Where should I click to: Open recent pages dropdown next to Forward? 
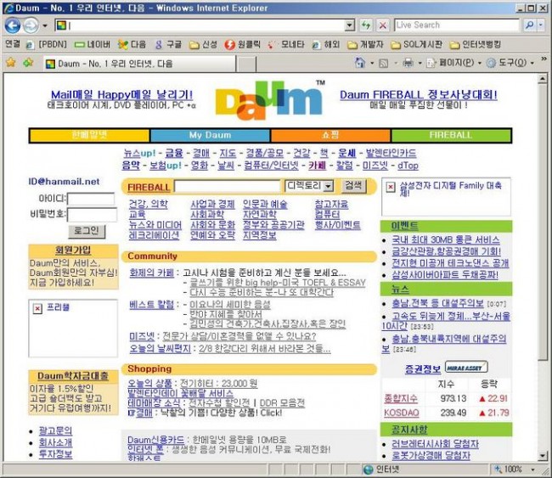tap(45, 25)
